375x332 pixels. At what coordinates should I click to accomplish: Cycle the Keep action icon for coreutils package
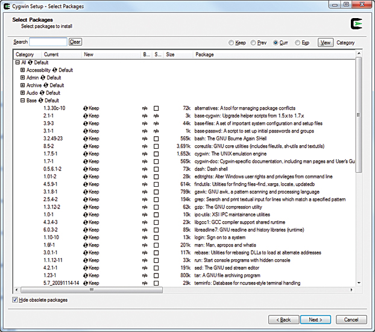[x=86, y=146]
